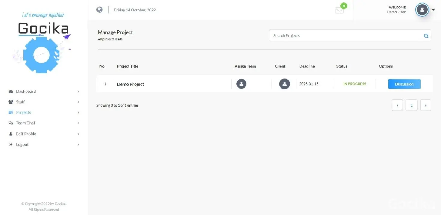The height and width of the screenshot is (215, 441).
Task: Click the search magnifier icon
Action: 426,36
